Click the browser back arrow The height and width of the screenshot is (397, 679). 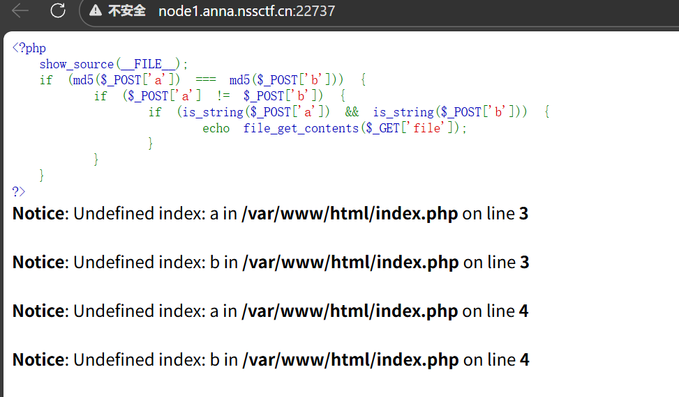point(20,10)
